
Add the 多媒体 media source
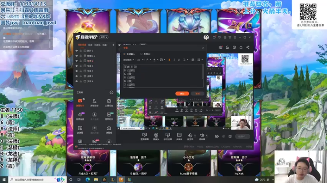(x=179, y=137)
